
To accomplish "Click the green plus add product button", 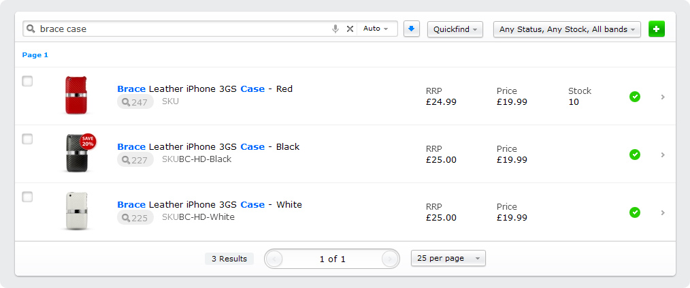I will point(657,29).
